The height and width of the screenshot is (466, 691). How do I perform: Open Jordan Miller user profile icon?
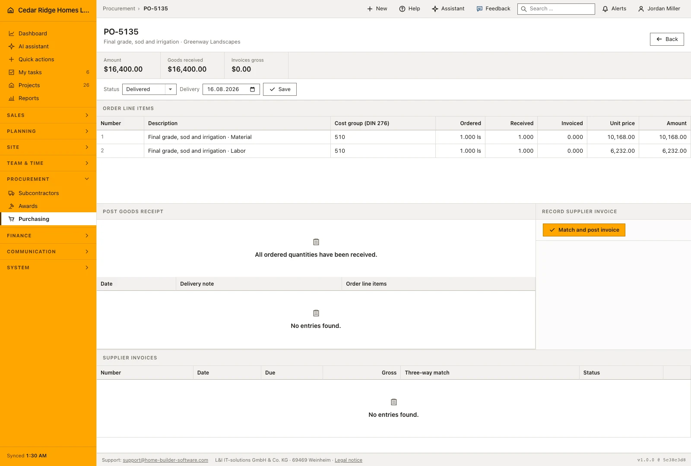pyautogui.click(x=641, y=9)
